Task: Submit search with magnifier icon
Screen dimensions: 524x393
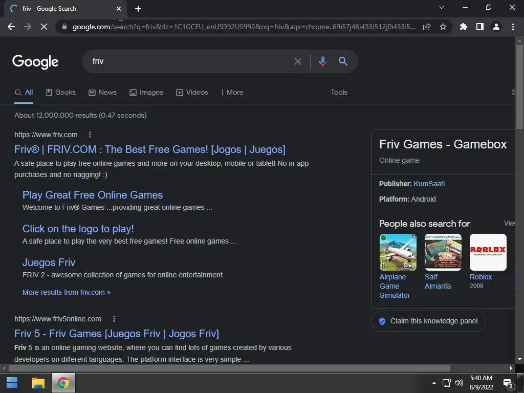Action: point(343,61)
